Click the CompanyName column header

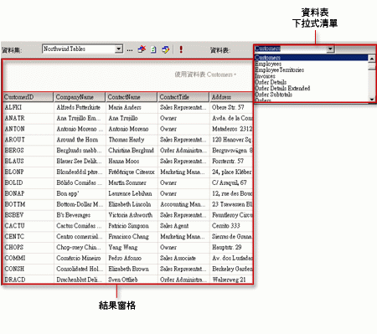click(80, 97)
